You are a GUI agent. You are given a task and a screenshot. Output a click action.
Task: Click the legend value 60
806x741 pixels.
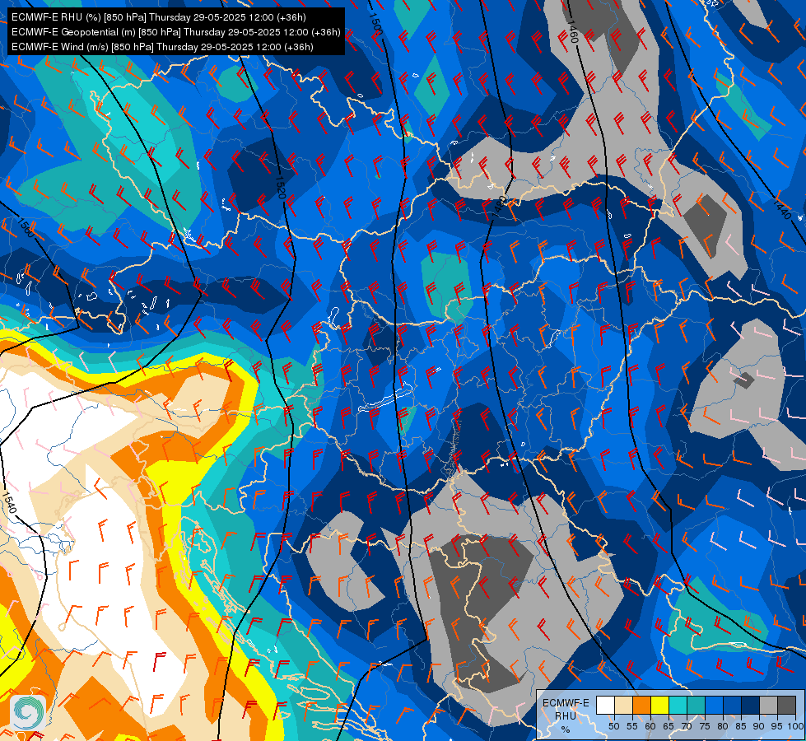650,726
